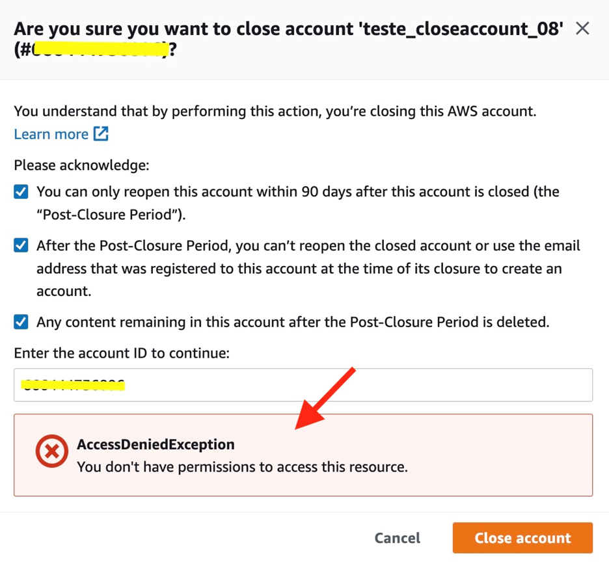The image size is (609, 562).
Task: Click the "Any content remaining in this account" label
Action: click(293, 322)
